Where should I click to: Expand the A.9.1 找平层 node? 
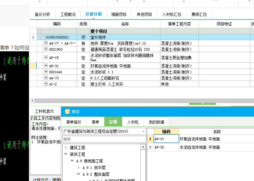(x=78, y=167)
